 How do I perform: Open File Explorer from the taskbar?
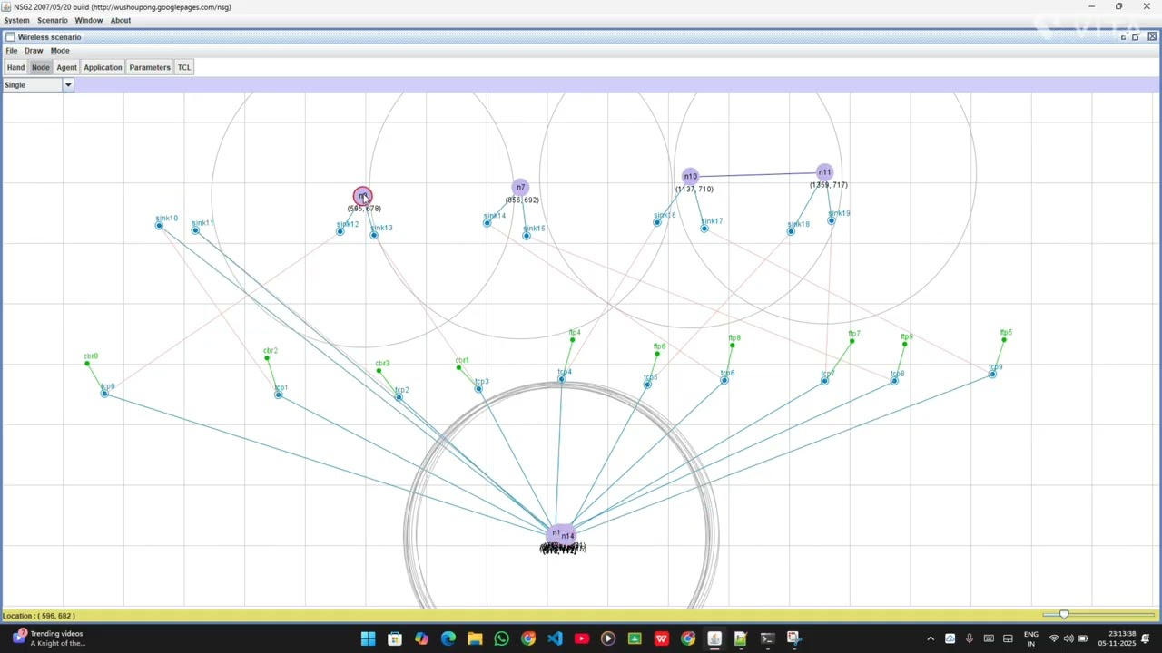475,638
